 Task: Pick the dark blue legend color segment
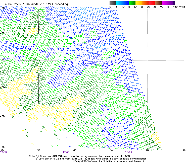tap(125, 3)
